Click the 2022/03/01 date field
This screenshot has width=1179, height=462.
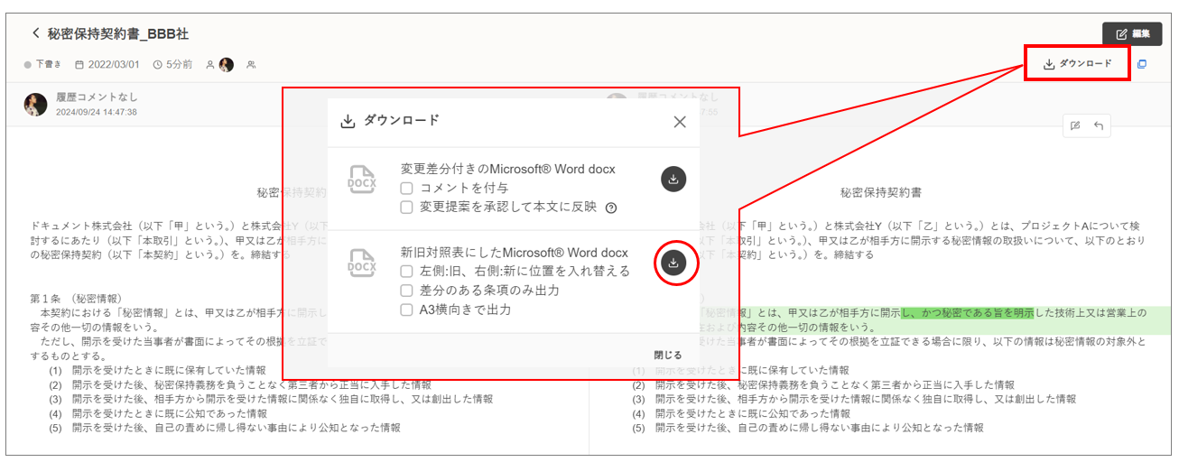107,65
